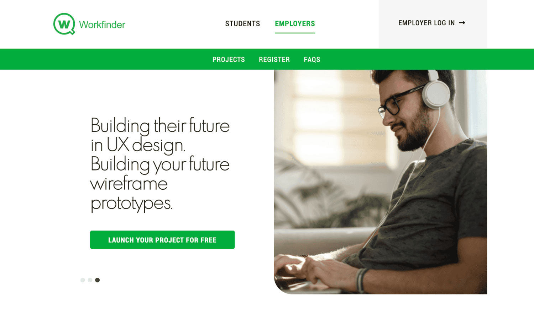Open the Register menu item
This screenshot has width=534, height=325.
[x=274, y=59]
